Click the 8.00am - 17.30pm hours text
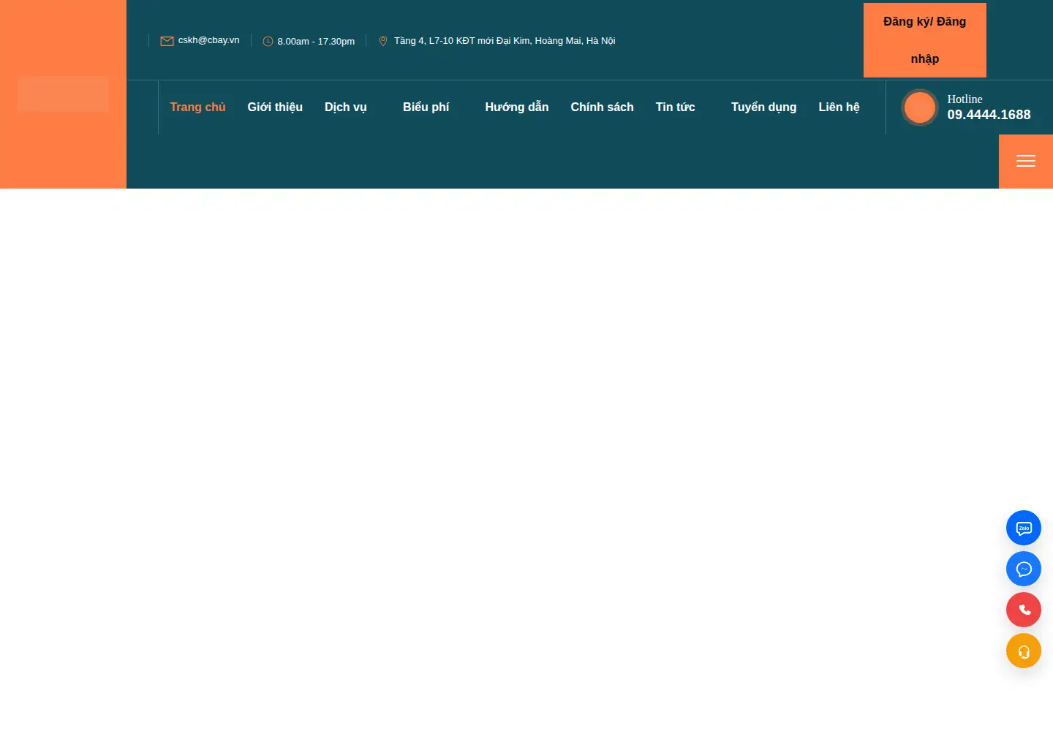The image size is (1053, 731). [316, 42]
